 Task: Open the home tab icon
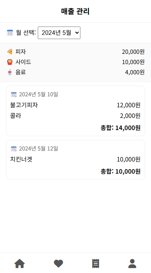20,264
